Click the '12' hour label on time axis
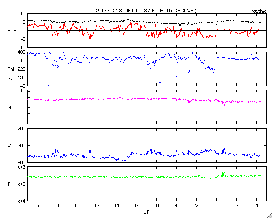This screenshot has width=272, height=218. click(x=97, y=206)
